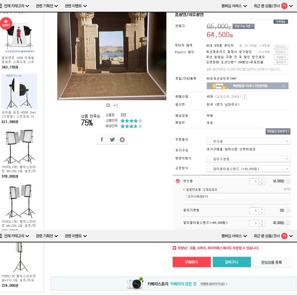This screenshot has width=297, height=295.
Task: Click question mark help icon beside sales quantity
Action: click(245, 96)
